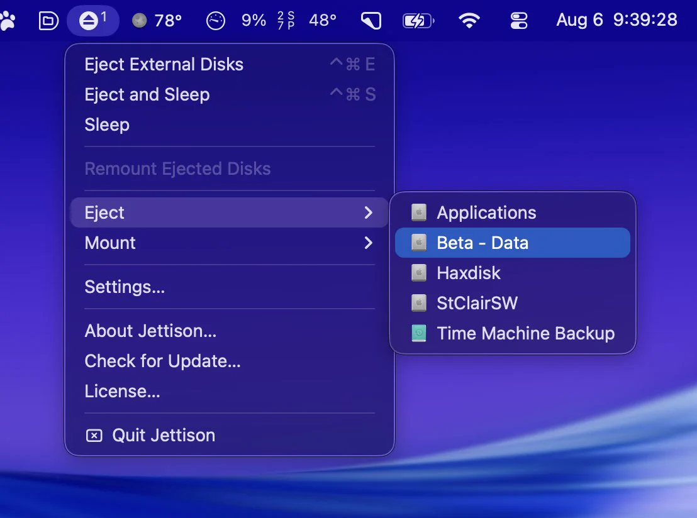Open License… item
The width and height of the screenshot is (697, 518).
[x=230, y=392]
